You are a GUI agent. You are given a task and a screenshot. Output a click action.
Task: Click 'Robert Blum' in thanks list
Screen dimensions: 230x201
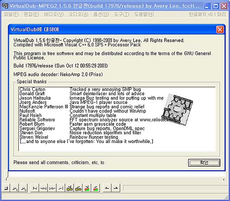(x=32, y=124)
